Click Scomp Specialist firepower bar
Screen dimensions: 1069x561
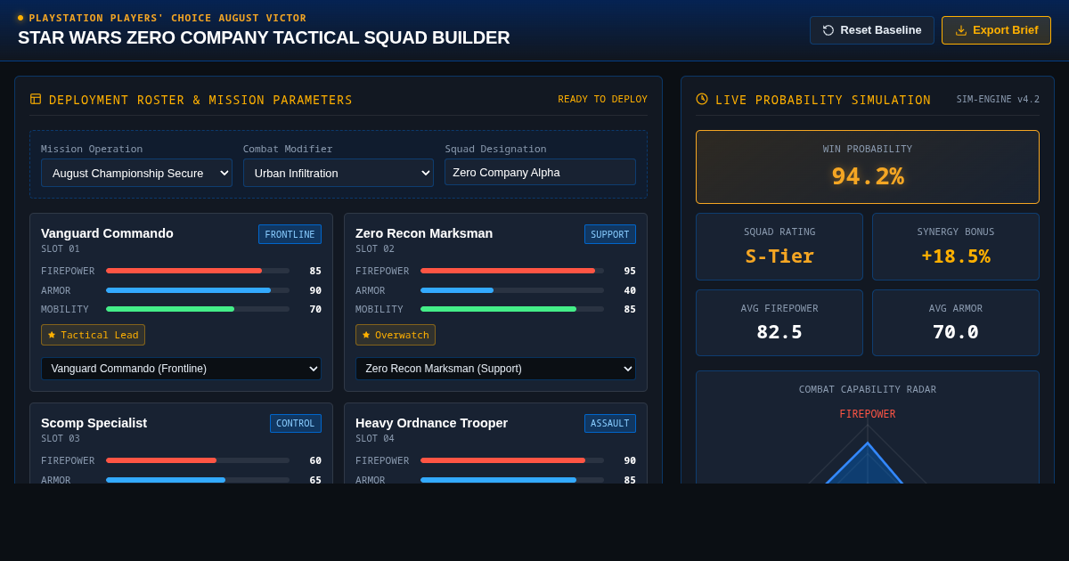[x=198, y=460]
